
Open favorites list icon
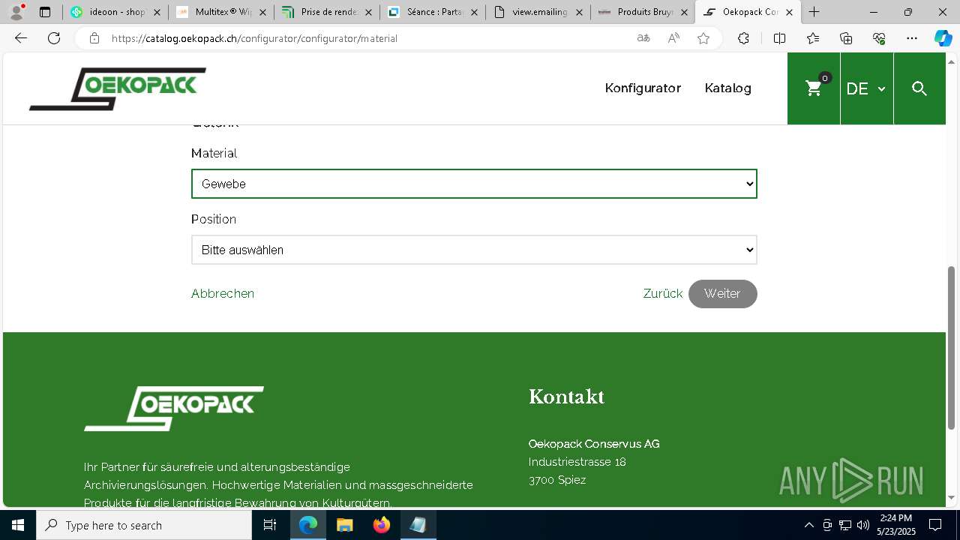[x=813, y=38]
